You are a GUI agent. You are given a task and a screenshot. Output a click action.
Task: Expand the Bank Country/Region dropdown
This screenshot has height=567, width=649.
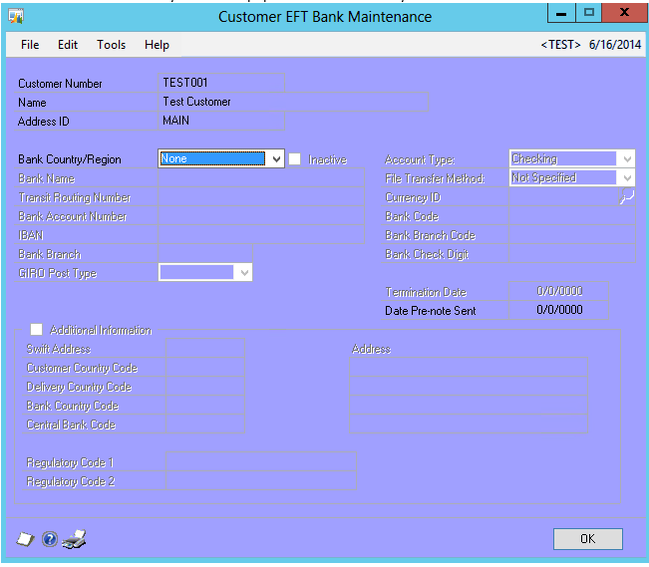pyautogui.click(x=276, y=158)
